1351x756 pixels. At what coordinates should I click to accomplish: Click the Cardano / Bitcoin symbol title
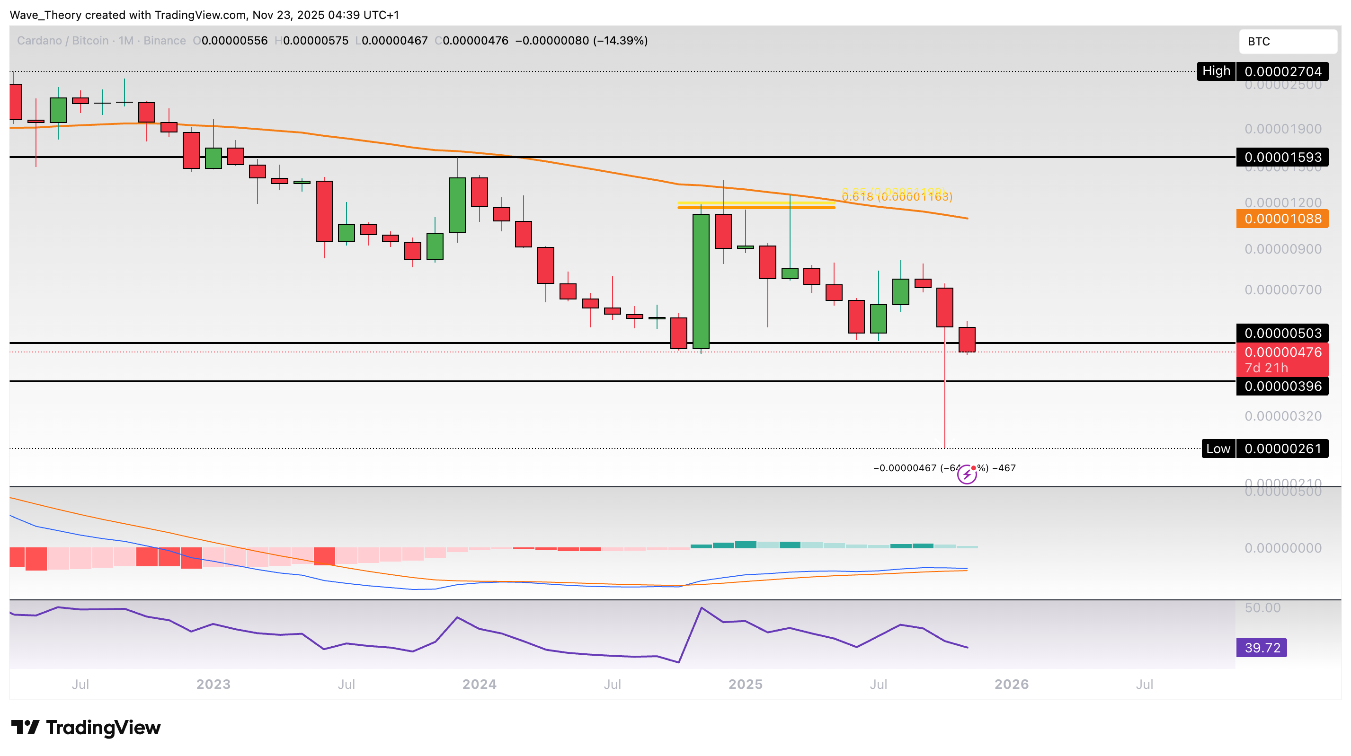coord(63,41)
